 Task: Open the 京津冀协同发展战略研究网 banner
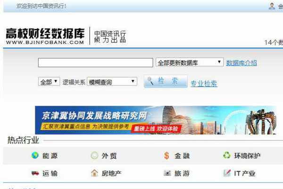pos(155,120)
